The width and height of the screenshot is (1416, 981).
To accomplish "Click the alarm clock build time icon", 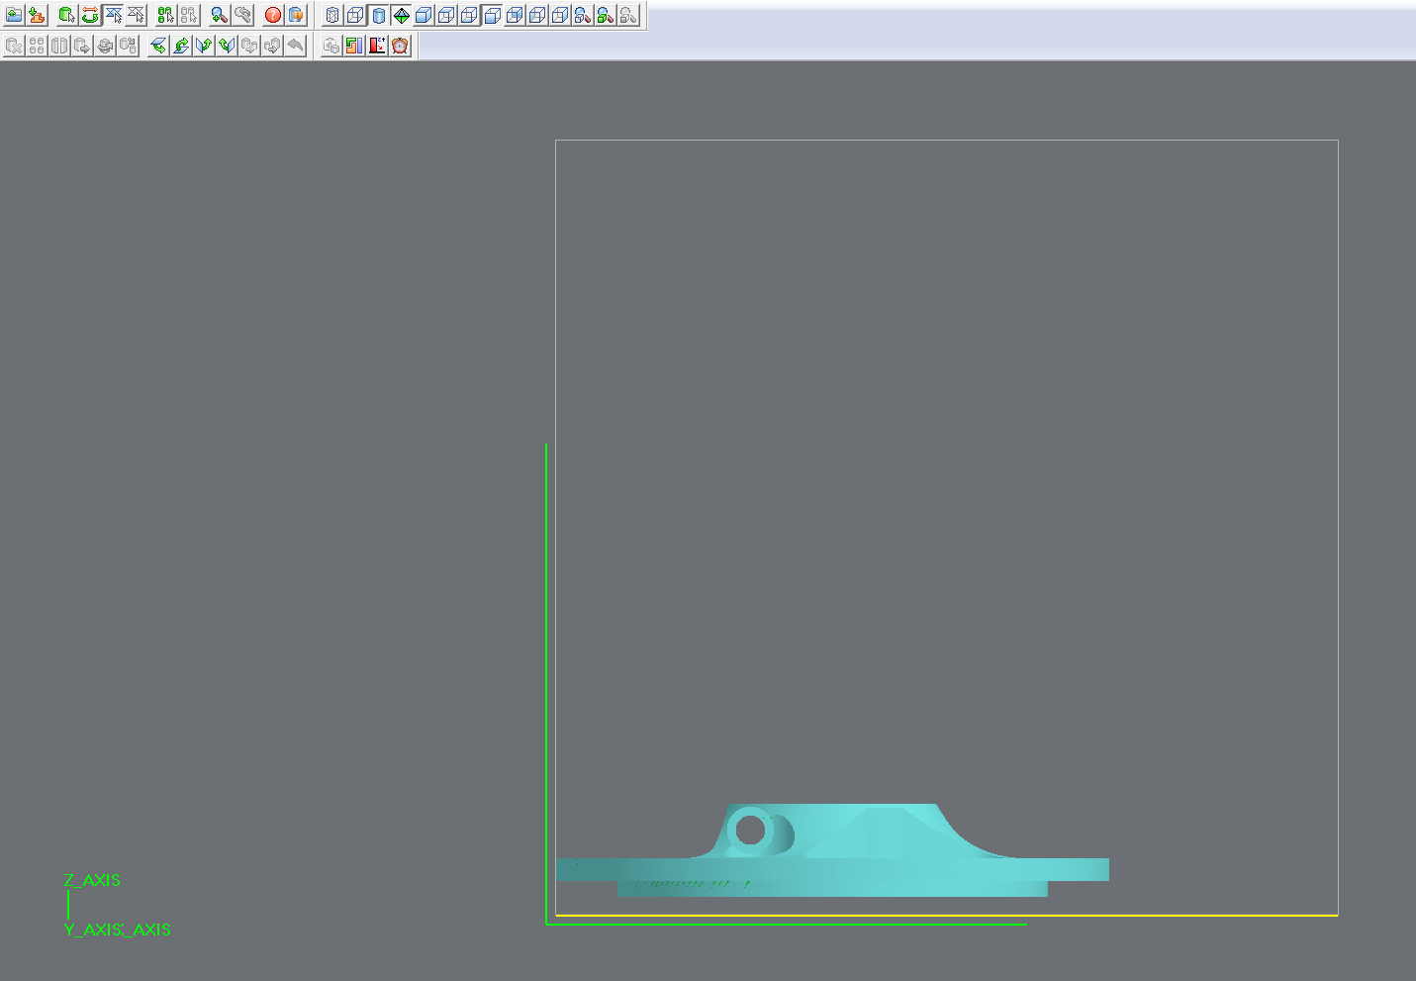I will [400, 46].
